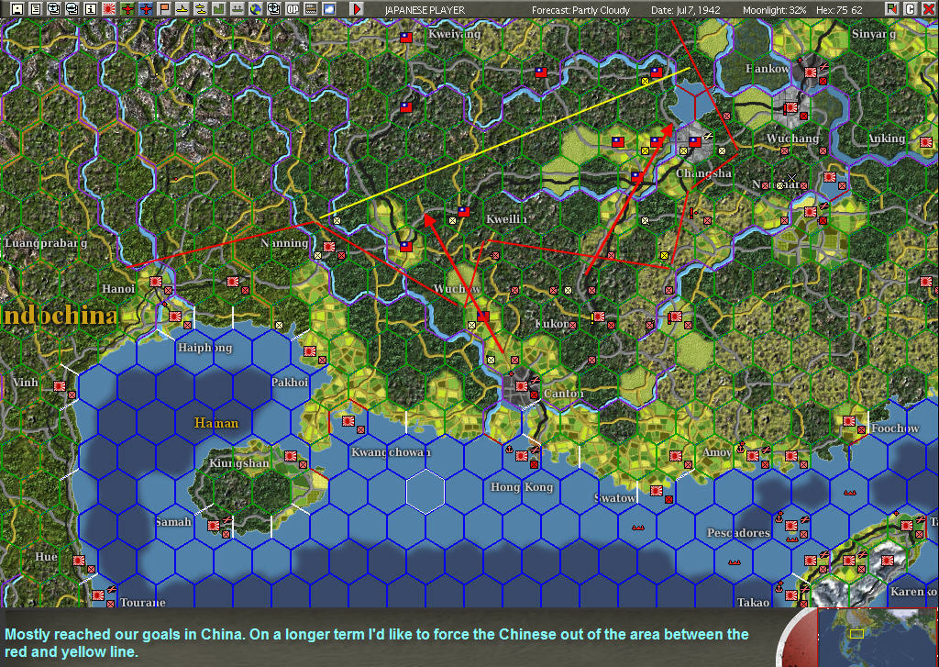The height and width of the screenshot is (667, 939).
Task: Click the floppy disk save game icon
Action: click(x=18, y=9)
